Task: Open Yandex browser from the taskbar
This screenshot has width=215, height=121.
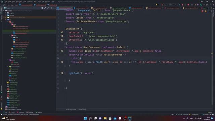Action: pos(120,118)
